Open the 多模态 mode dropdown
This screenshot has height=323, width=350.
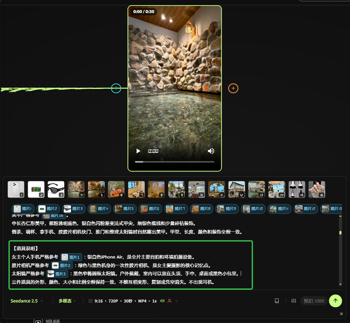67,301
